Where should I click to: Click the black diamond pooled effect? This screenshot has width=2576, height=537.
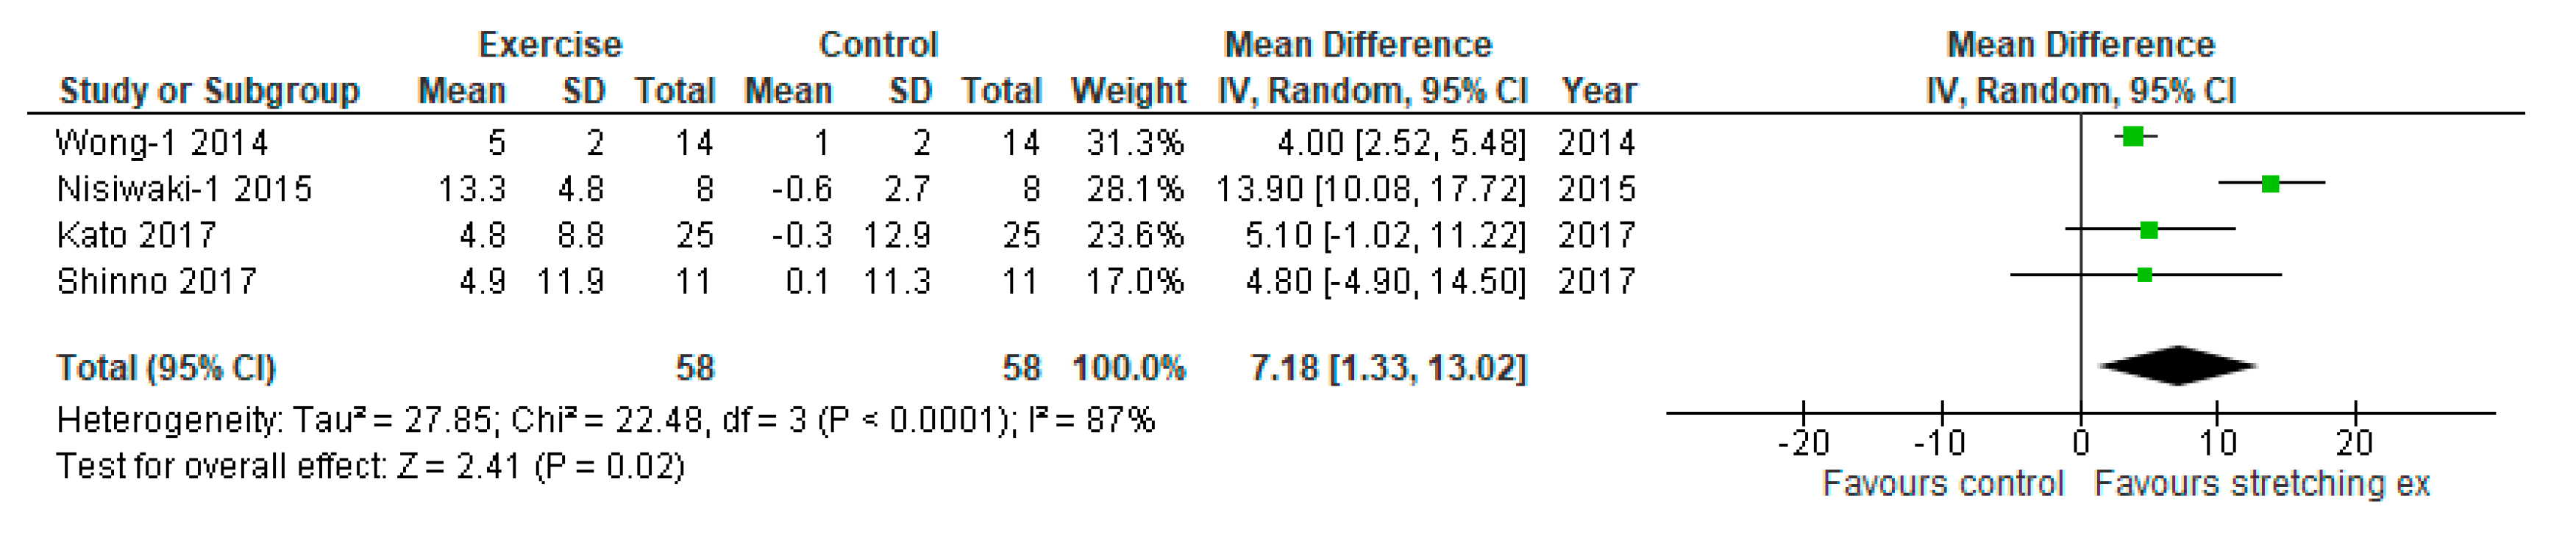tap(2177, 365)
